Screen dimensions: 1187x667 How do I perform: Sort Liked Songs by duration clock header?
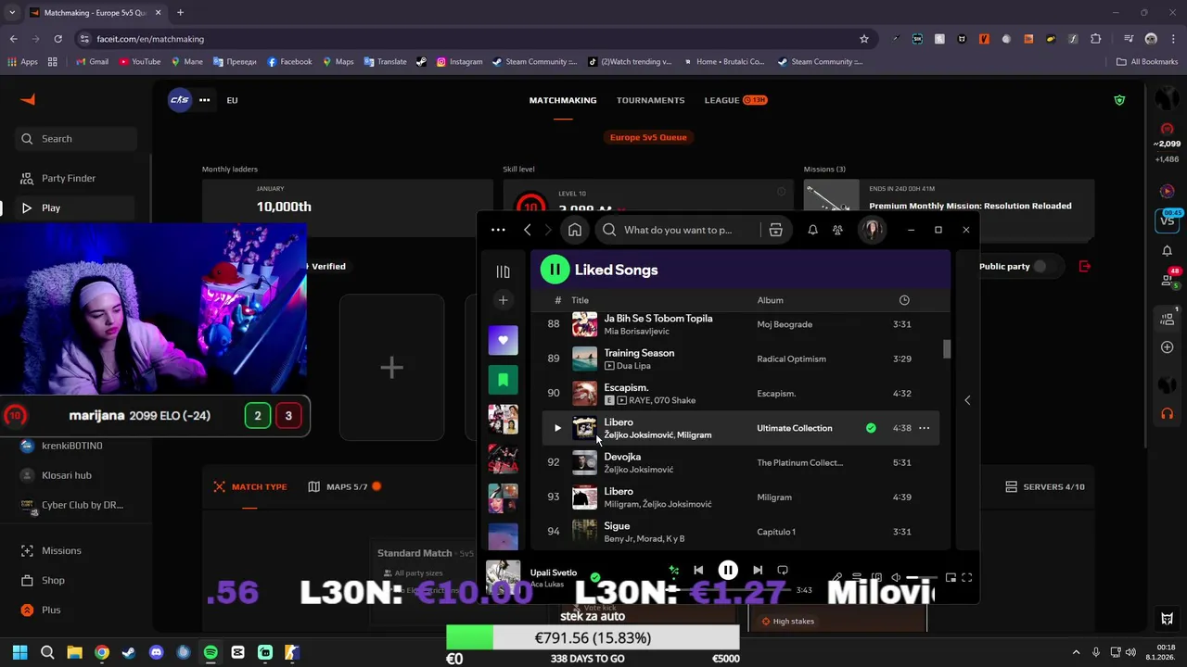point(904,300)
